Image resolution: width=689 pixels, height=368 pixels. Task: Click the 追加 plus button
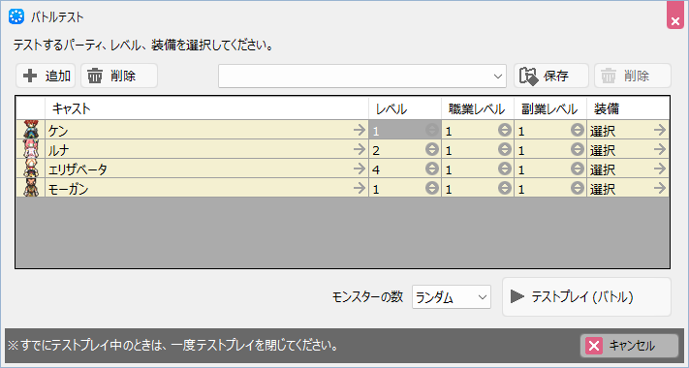[46, 76]
